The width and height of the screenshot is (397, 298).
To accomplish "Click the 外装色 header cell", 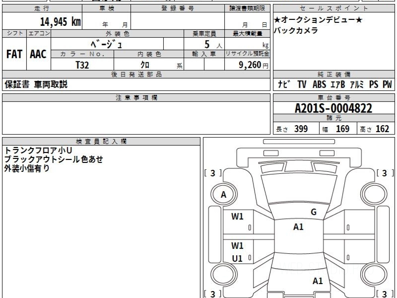I will pos(117,33).
